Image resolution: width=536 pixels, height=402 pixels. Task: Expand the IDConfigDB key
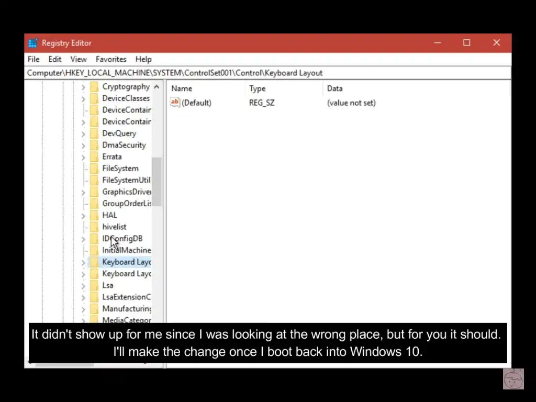(83, 239)
